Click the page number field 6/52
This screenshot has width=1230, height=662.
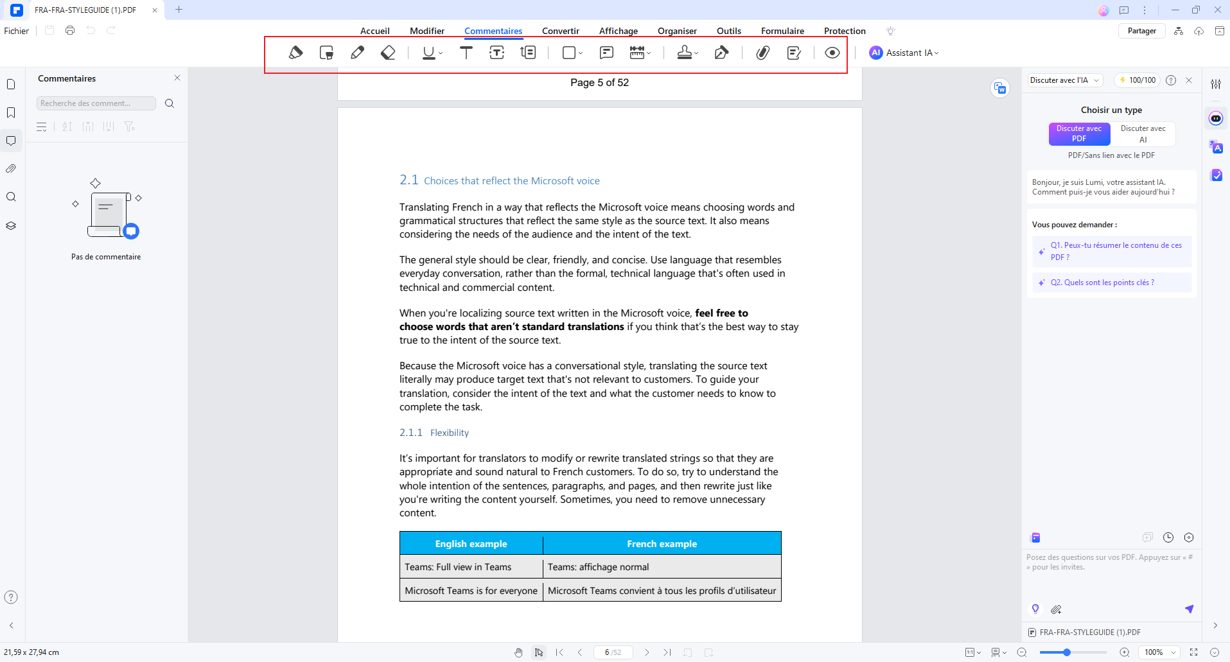pos(613,652)
